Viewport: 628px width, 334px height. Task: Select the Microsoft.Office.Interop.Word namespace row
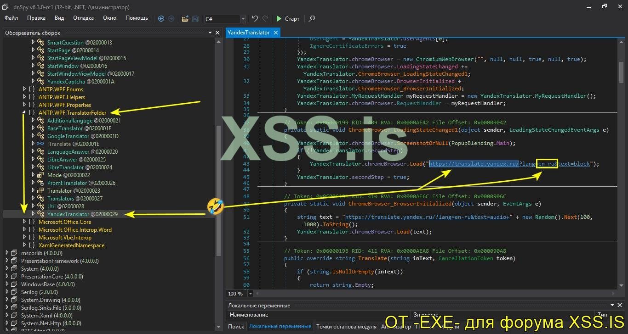click(75, 230)
